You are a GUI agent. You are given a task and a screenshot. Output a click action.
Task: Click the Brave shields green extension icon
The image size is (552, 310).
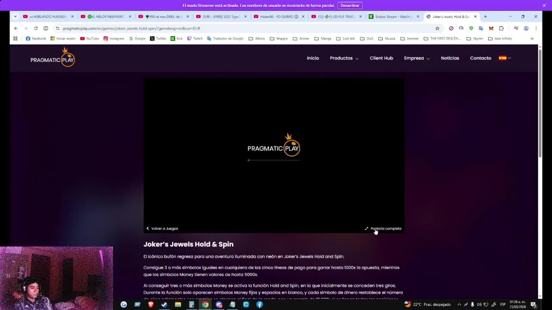point(471,28)
